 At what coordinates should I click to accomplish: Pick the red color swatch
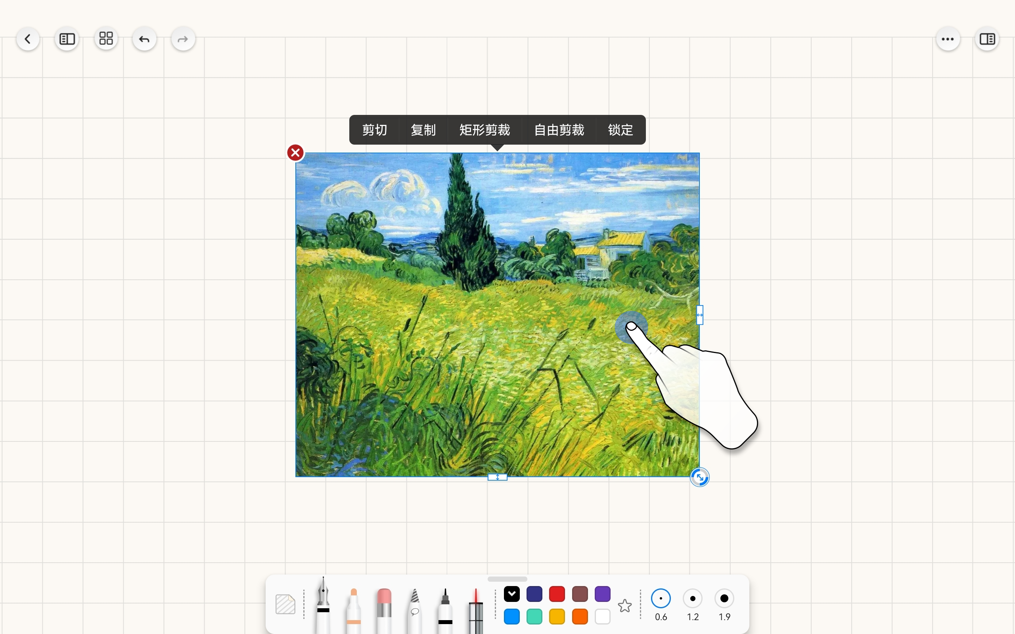tap(557, 594)
